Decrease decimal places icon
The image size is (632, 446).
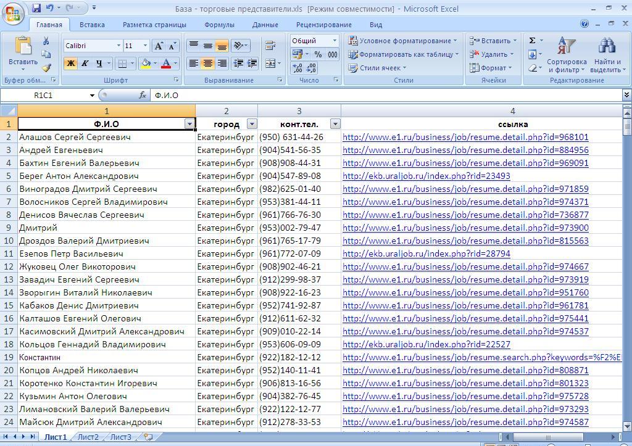point(311,68)
